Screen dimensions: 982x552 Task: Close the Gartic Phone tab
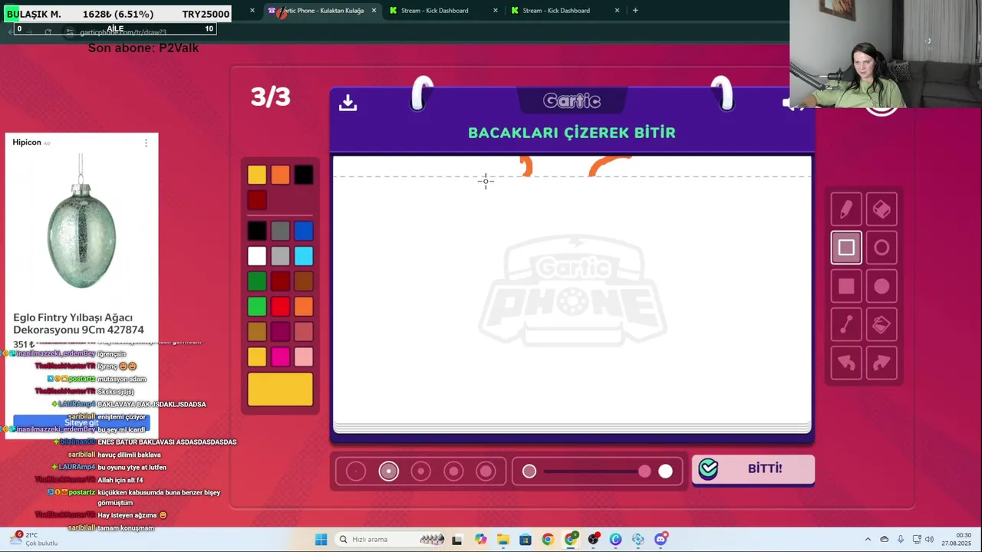(x=374, y=11)
